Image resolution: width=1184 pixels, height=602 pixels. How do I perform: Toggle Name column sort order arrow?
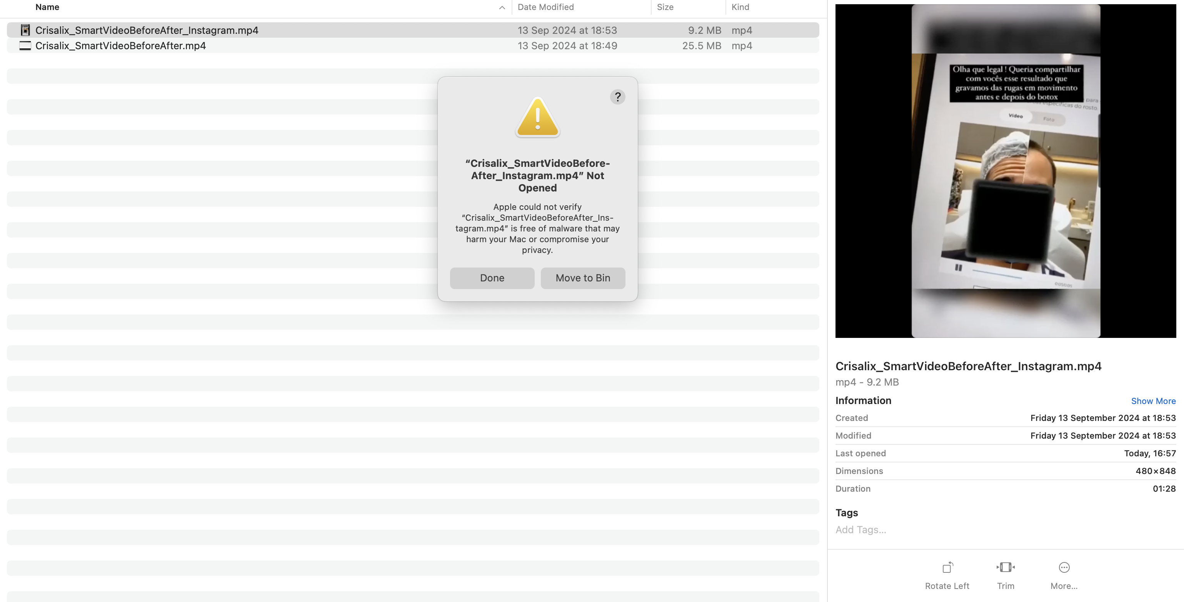click(x=502, y=7)
